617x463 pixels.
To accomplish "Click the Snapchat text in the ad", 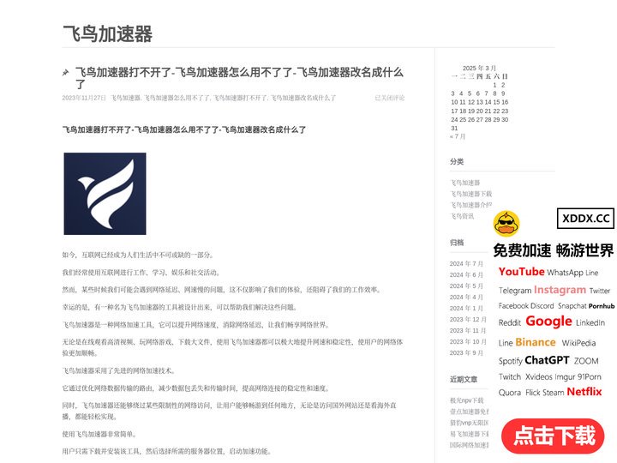I will pos(572,306).
